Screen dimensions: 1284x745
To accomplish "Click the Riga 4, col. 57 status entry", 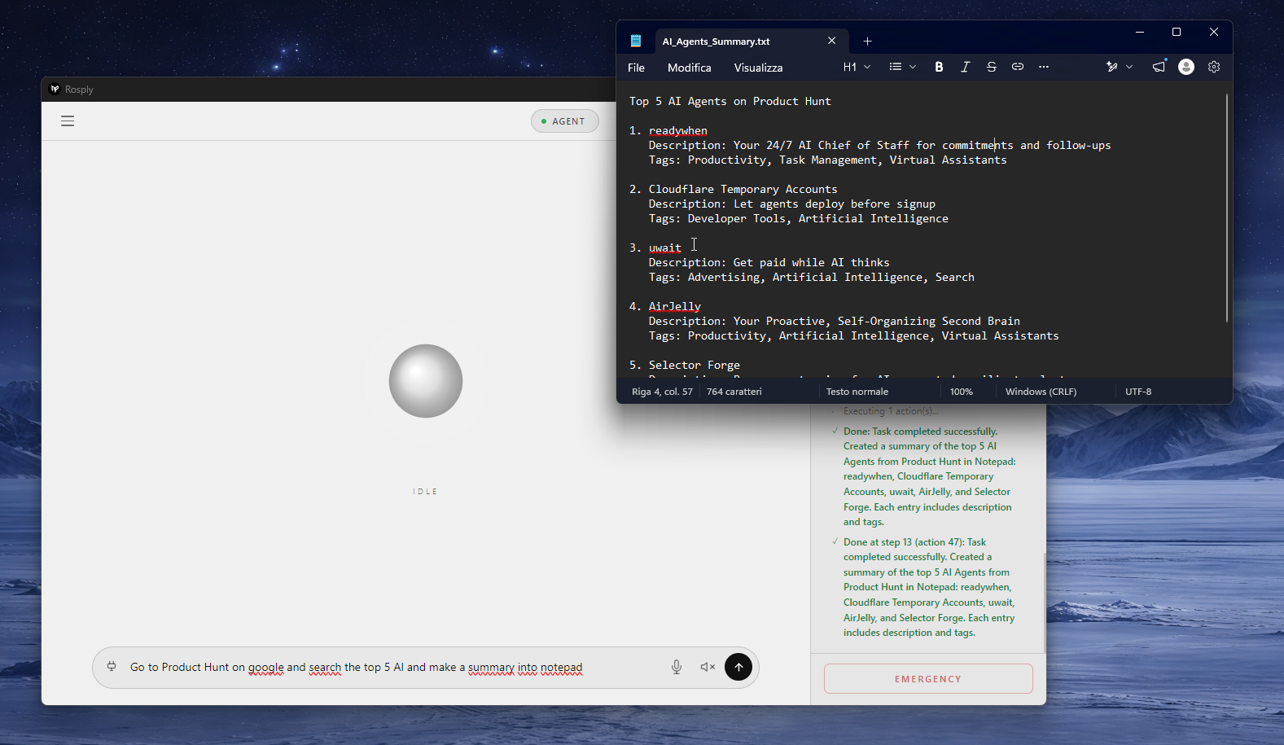I will point(662,392).
